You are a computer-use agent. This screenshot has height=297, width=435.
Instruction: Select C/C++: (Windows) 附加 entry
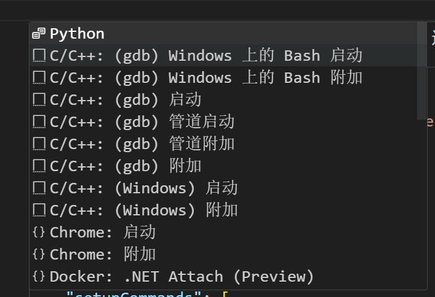[223, 210]
